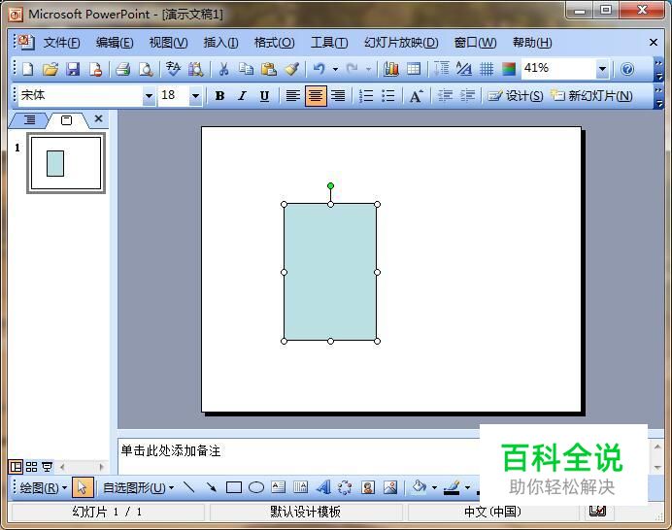The image size is (672, 530).
Task: Select the Oval drawing tool
Action: (x=256, y=487)
